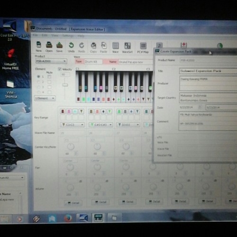Screen dimensions: 237x237
Task: Click the Center Key knob in C3-C3 column
Action: (71, 147)
